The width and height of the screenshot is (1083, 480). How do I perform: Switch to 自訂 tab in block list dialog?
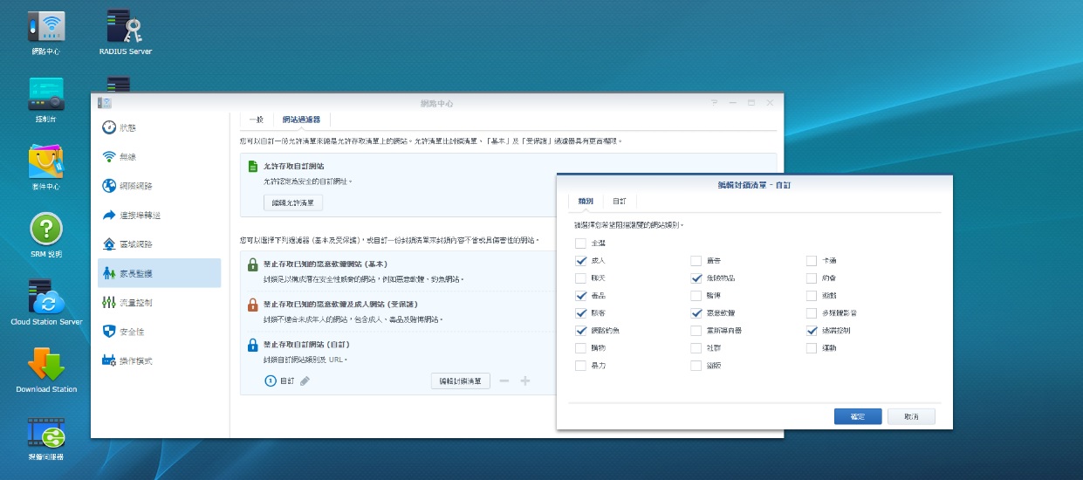click(618, 202)
